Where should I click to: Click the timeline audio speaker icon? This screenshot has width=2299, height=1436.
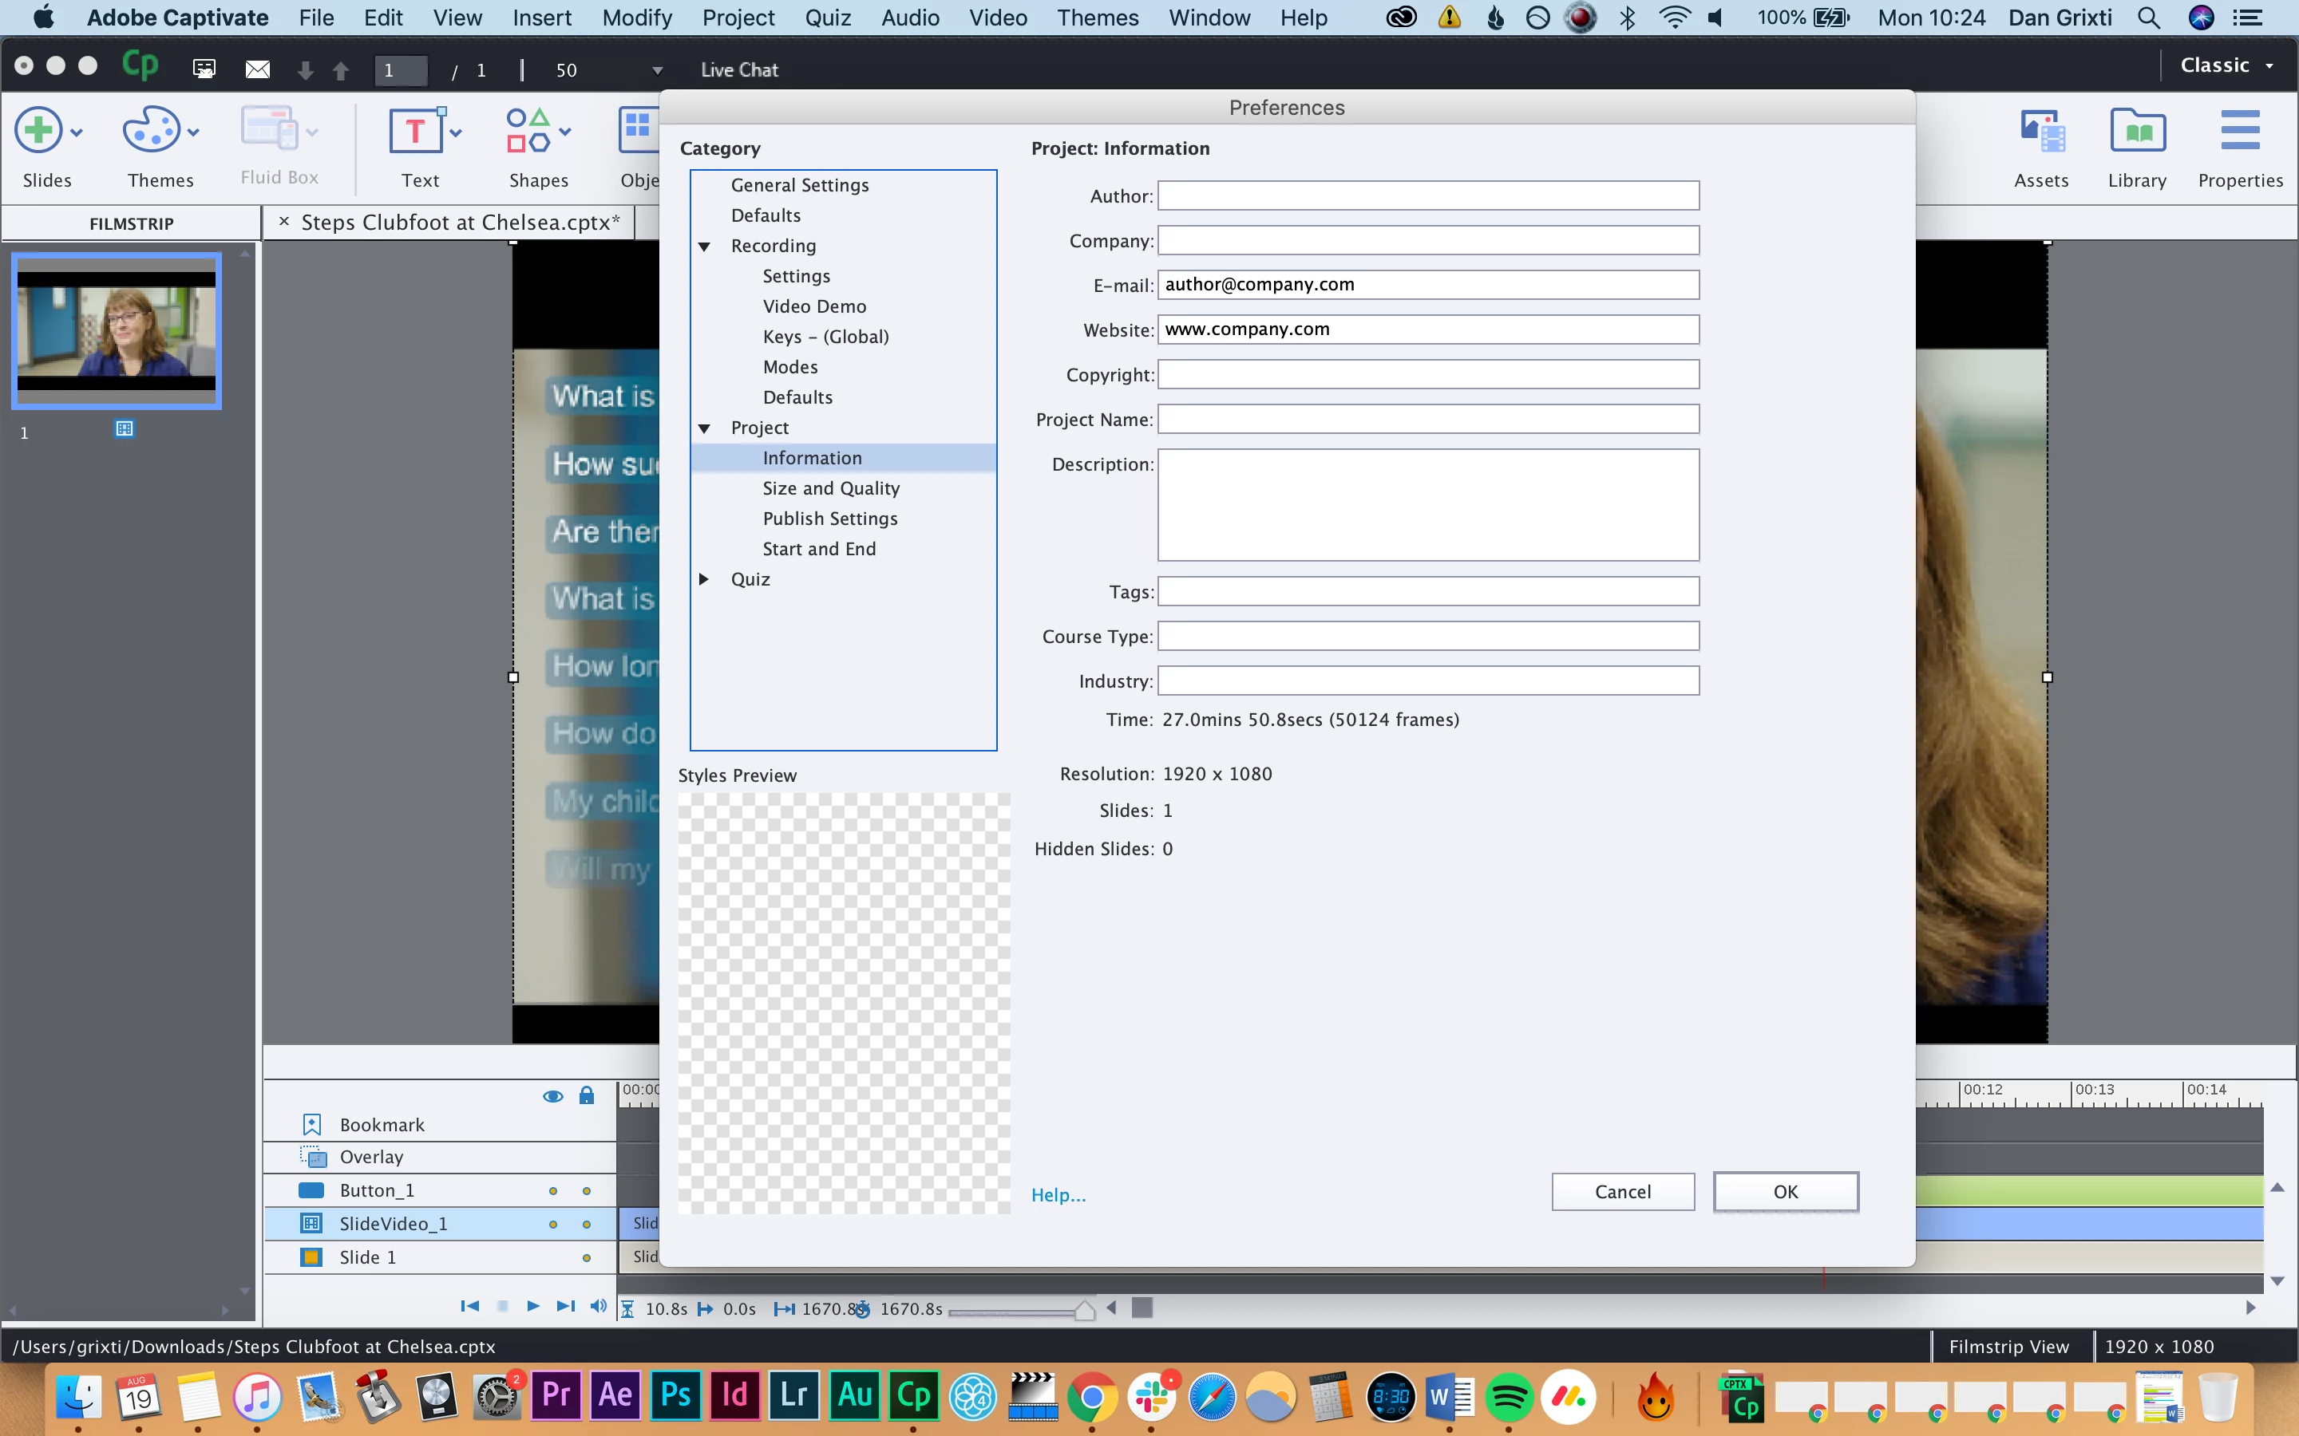598,1306
